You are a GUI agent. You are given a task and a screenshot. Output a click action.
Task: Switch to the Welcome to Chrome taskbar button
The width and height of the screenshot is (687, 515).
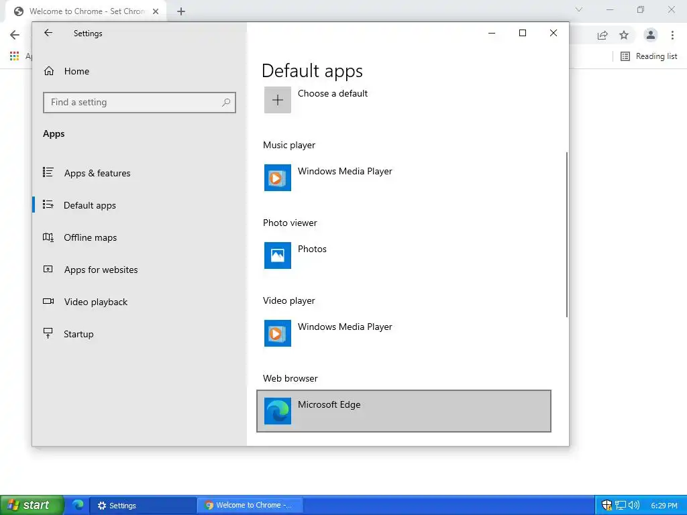coord(250,506)
